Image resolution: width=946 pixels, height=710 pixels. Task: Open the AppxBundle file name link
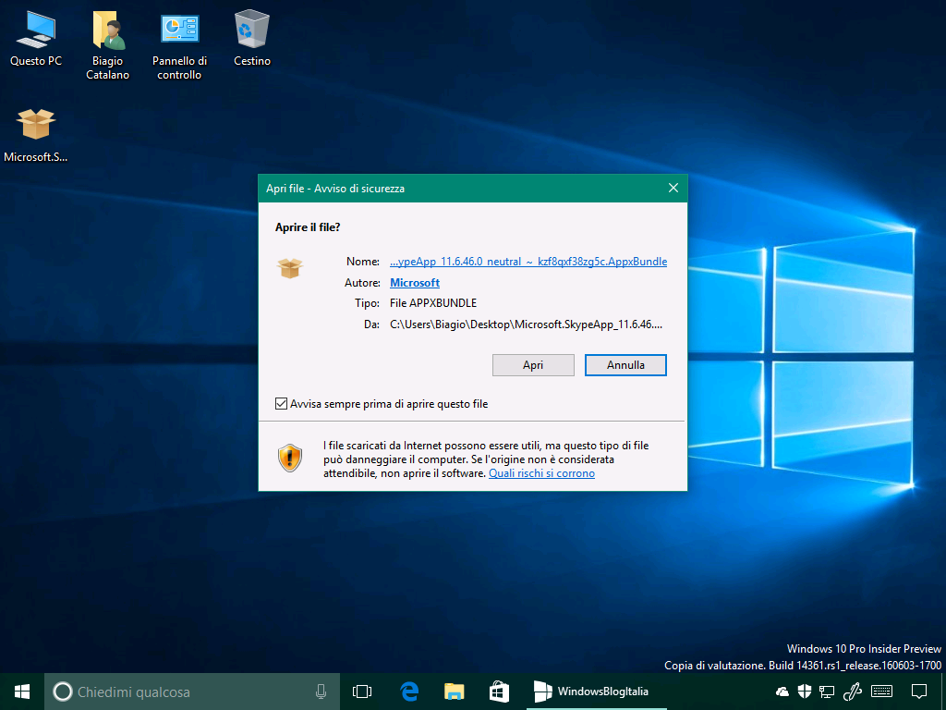[x=528, y=262]
